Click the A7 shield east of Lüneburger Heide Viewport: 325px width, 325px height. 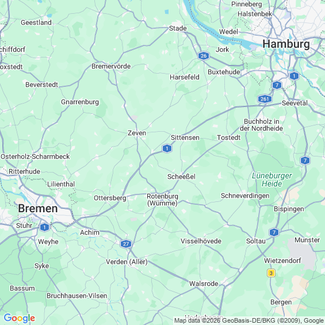tap(305, 160)
